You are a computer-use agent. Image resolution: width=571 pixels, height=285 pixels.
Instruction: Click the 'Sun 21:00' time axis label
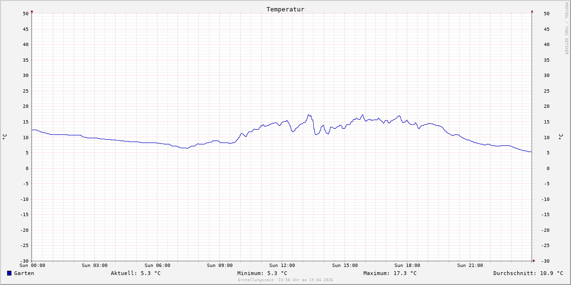click(x=470, y=266)
